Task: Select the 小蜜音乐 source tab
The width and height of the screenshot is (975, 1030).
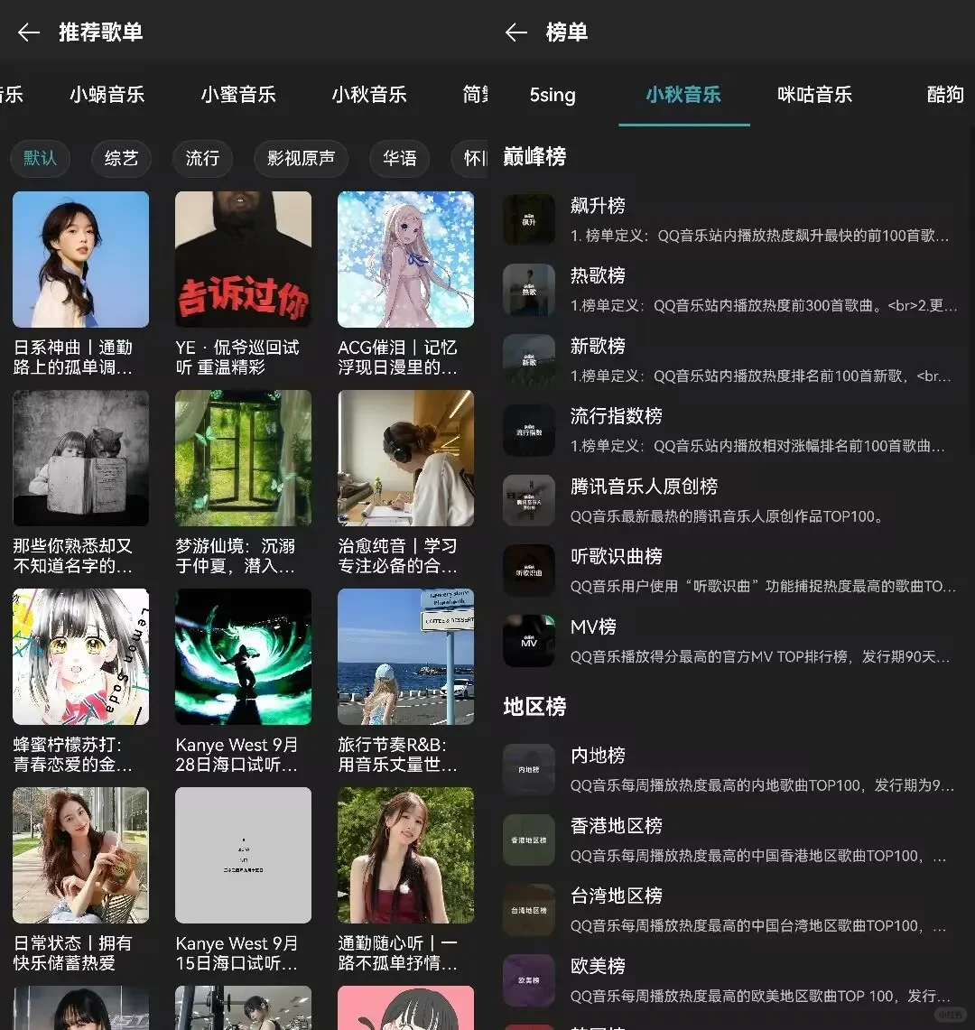Action: click(x=239, y=96)
